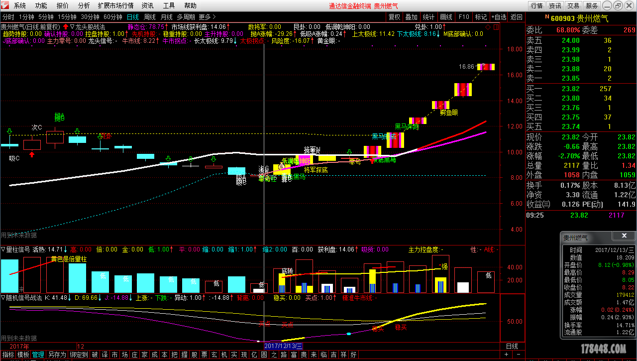Switch to 分时 chart period
The height and width of the screenshot is (361, 637).
pos(8,17)
